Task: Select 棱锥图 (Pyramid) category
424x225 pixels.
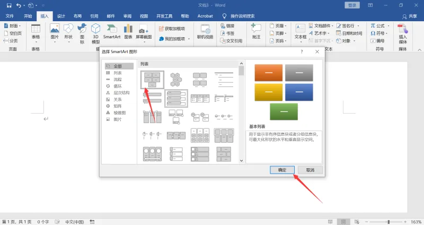Action: pyautogui.click(x=119, y=112)
